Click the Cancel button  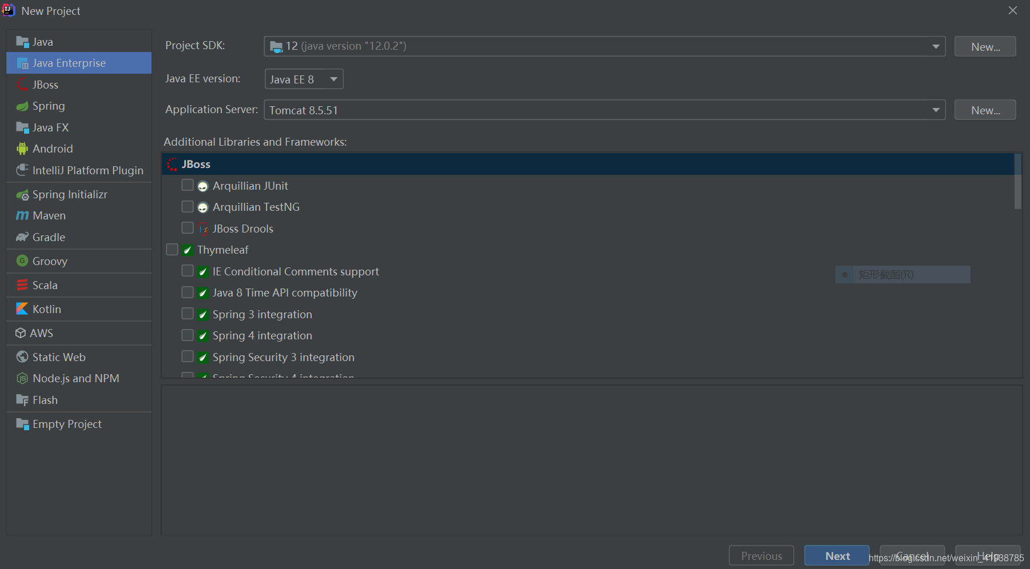912,555
